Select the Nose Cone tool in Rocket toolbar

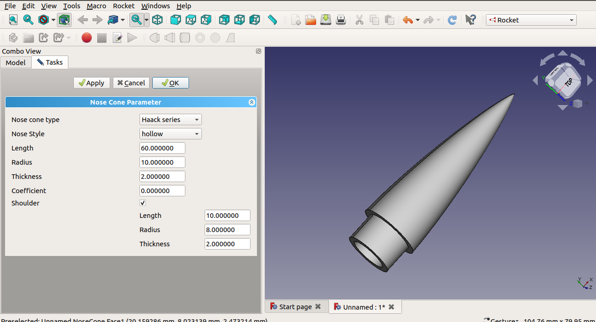point(155,38)
